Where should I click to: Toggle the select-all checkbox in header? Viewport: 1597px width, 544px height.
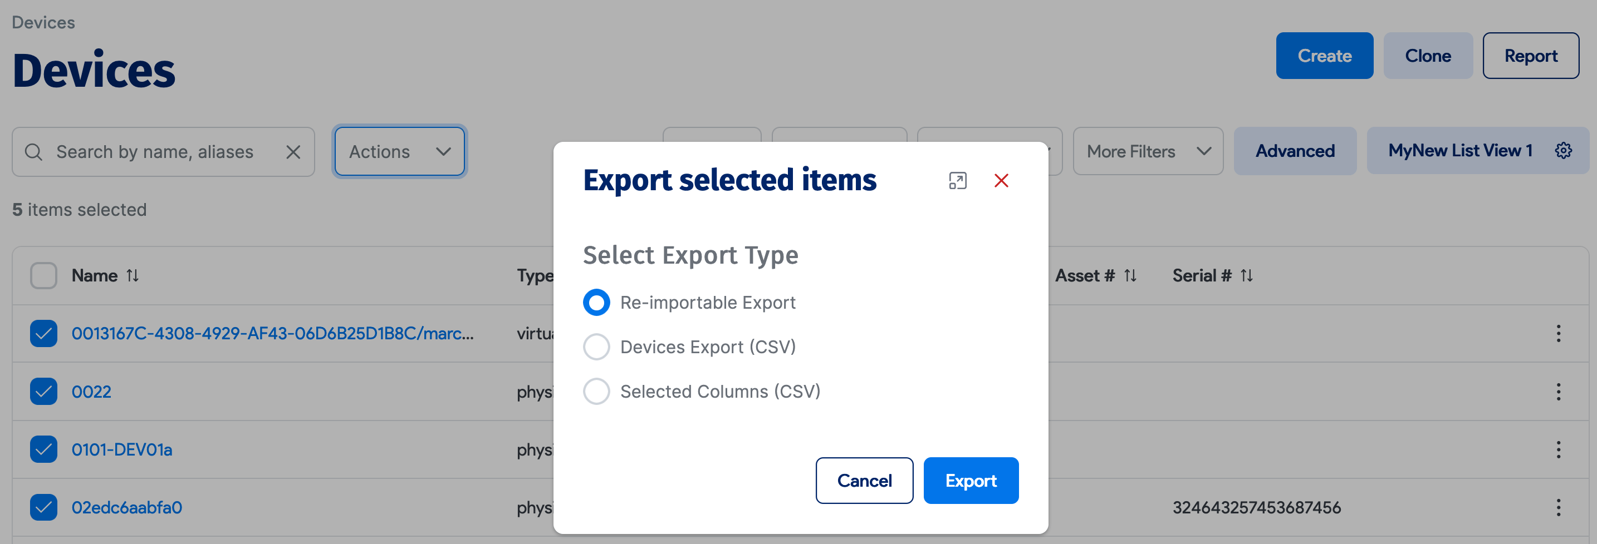tap(43, 275)
